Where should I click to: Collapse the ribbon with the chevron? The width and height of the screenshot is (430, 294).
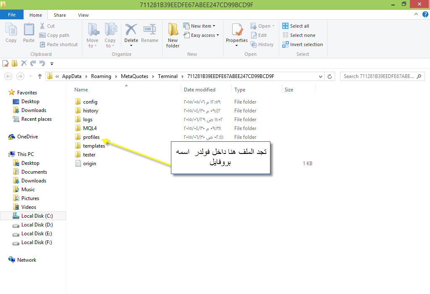coord(417,15)
